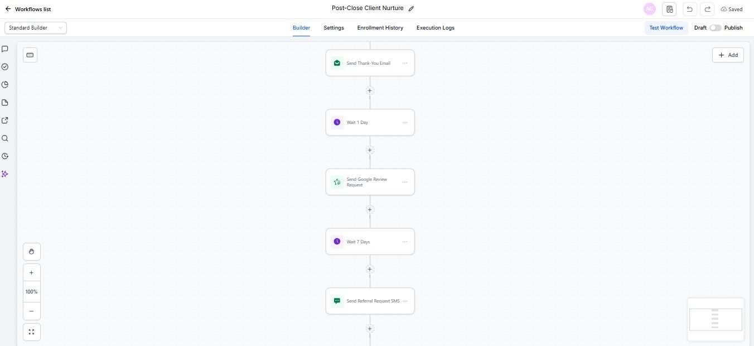Open options menu for Send Referral Request SMS

405,301
